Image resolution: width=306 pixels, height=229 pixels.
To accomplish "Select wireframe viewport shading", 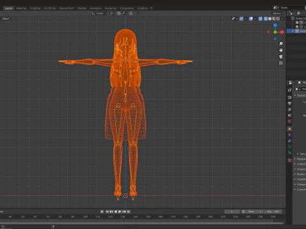I will tap(266, 18).
